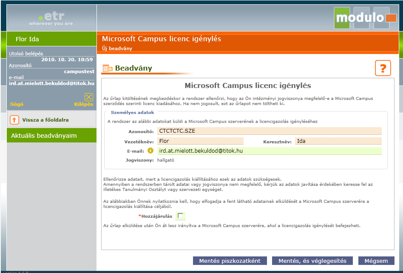
Task: Click the Utolsó belépés label
Action: click(x=26, y=54)
